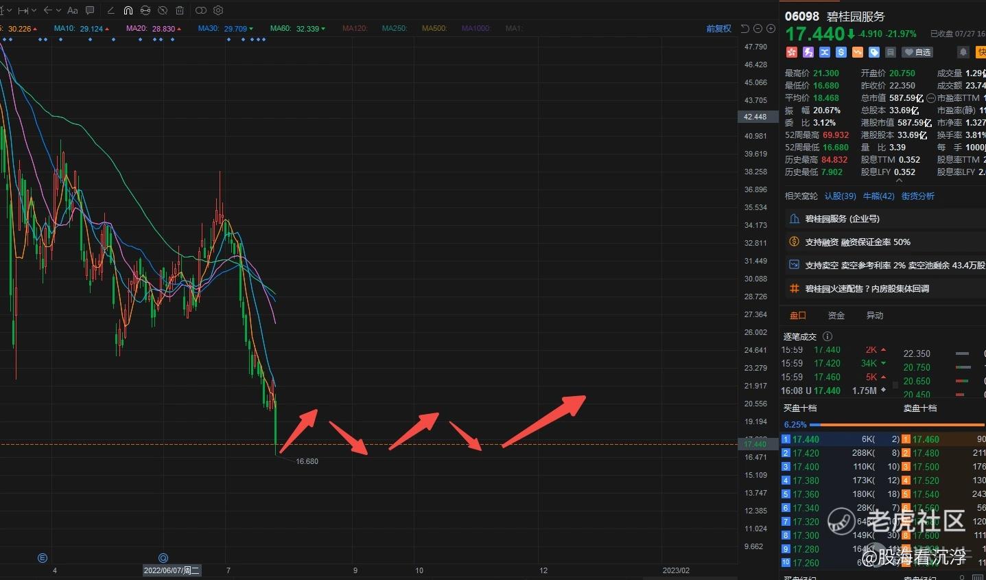
Task: Open the 牛熊(42) CBBC link
Action: point(879,196)
